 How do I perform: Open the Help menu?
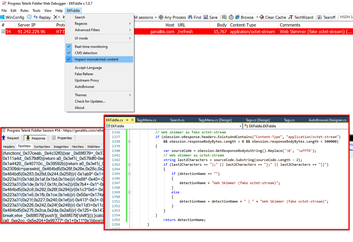[59, 11]
